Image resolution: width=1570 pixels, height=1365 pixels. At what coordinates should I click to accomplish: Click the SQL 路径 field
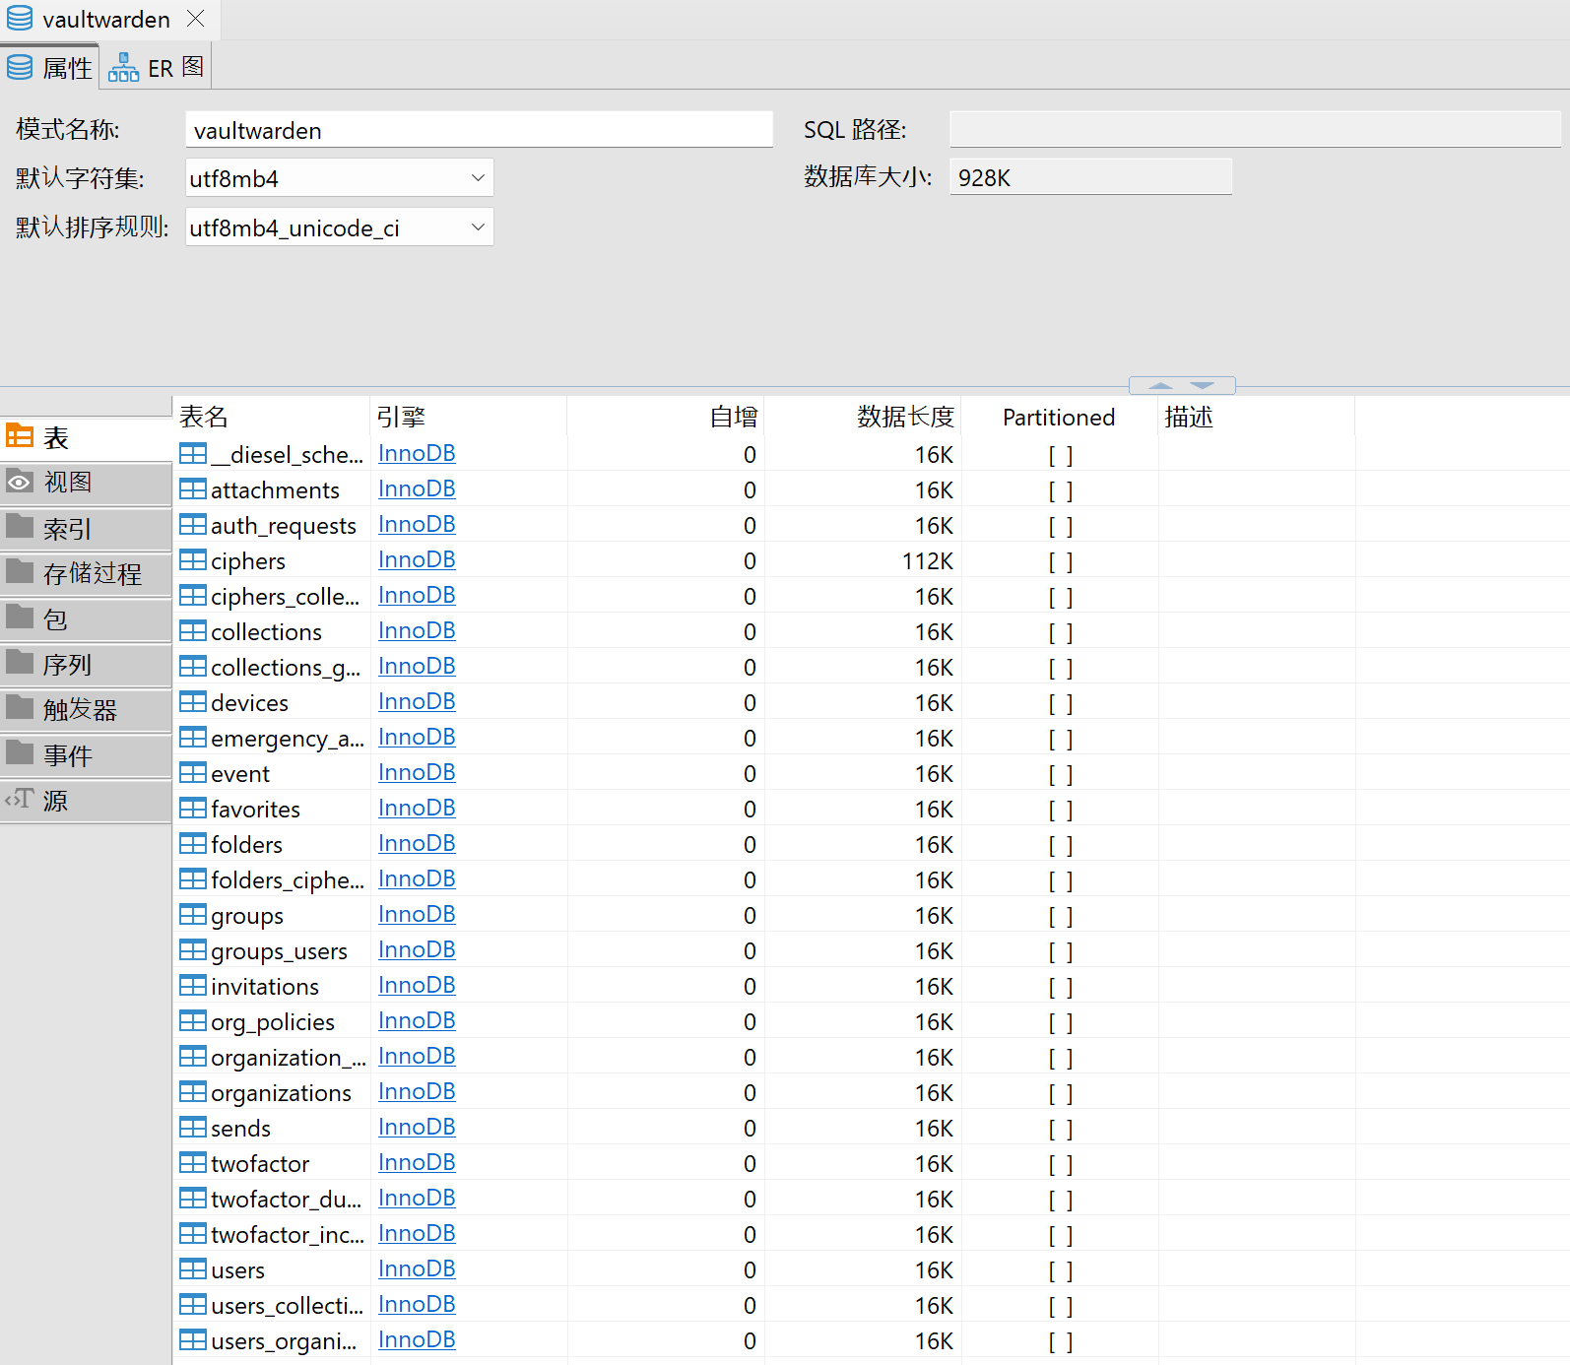point(1255,129)
